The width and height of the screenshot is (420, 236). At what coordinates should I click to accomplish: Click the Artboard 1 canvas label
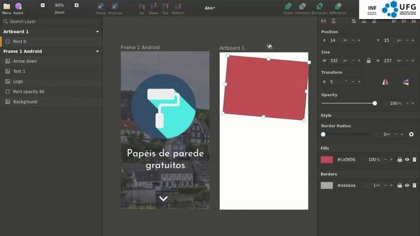(232, 48)
